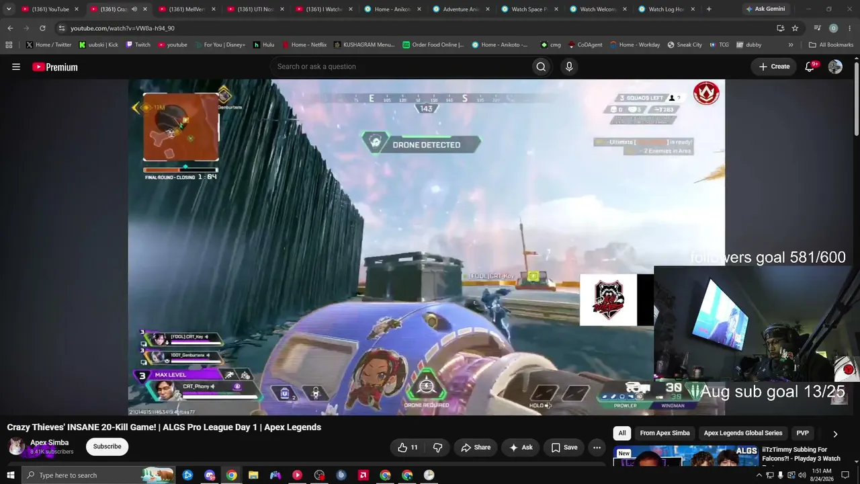Reload the current page
This screenshot has height=484, width=860.
(42, 28)
